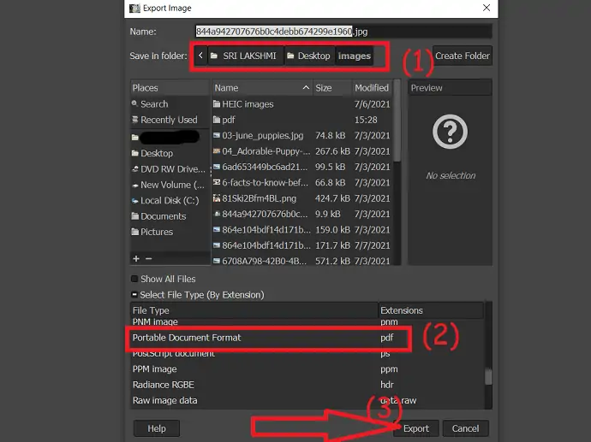Select 864e104bdf14d171b file sized 159.0 kB
This screenshot has height=442, width=591.
click(301, 229)
